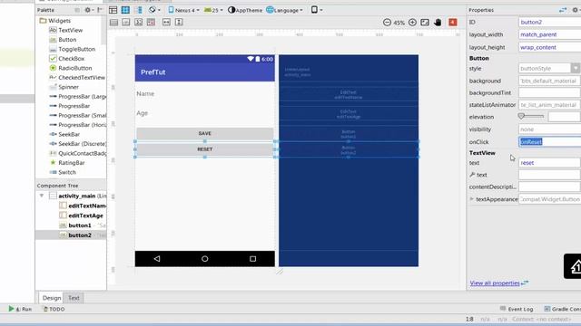Activate the pan hand tool
Image resolution: width=581 pixels, height=326 pixels.
(438, 23)
